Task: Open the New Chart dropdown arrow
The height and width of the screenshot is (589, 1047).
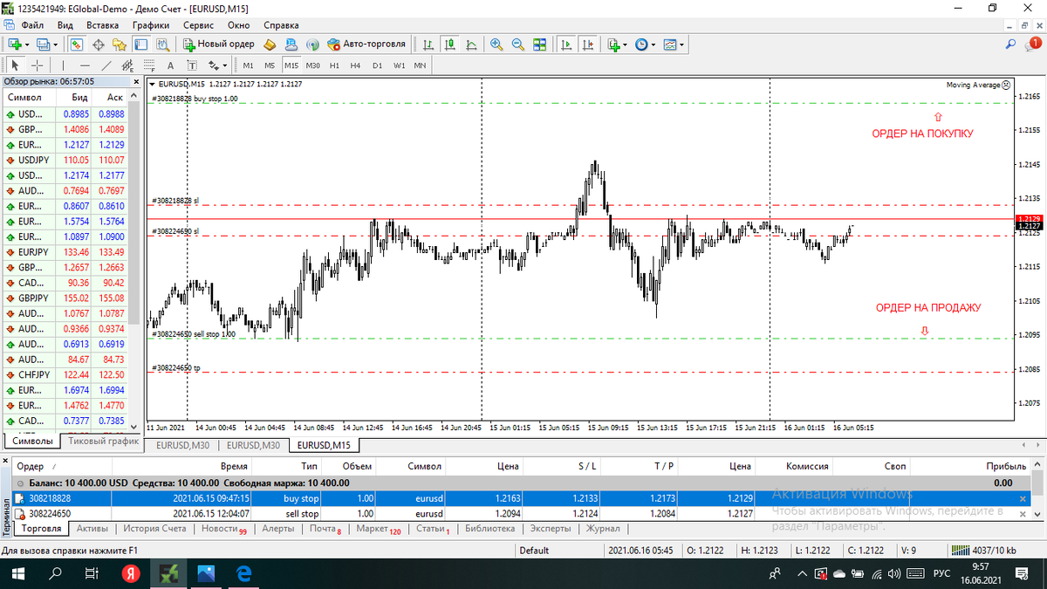Action: pyautogui.click(x=27, y=44)
